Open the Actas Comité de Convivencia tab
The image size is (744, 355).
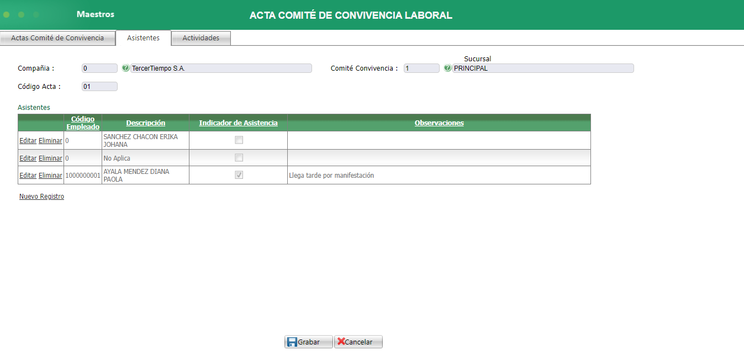click(57, 38)
